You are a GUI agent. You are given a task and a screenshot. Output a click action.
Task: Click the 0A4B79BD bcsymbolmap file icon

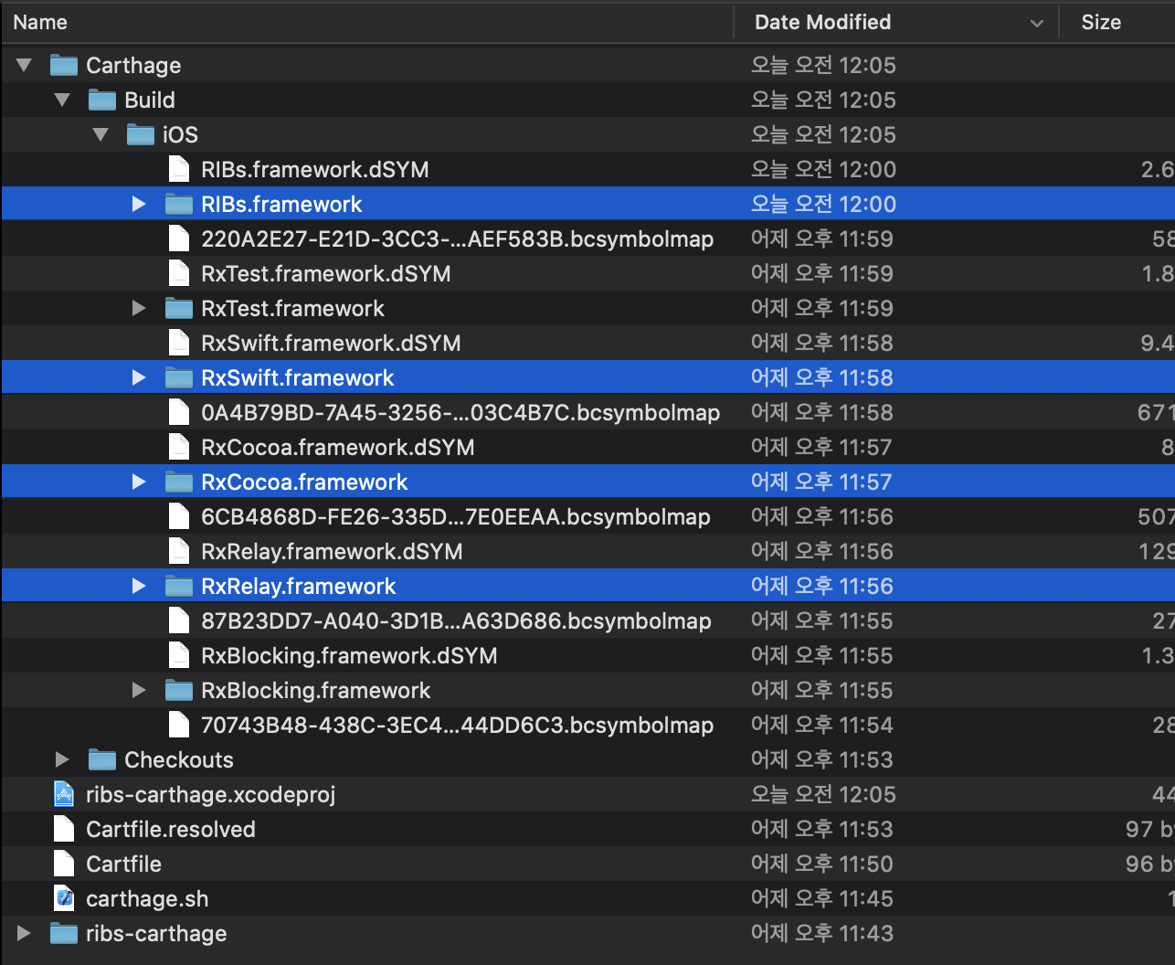pos(179,412)
